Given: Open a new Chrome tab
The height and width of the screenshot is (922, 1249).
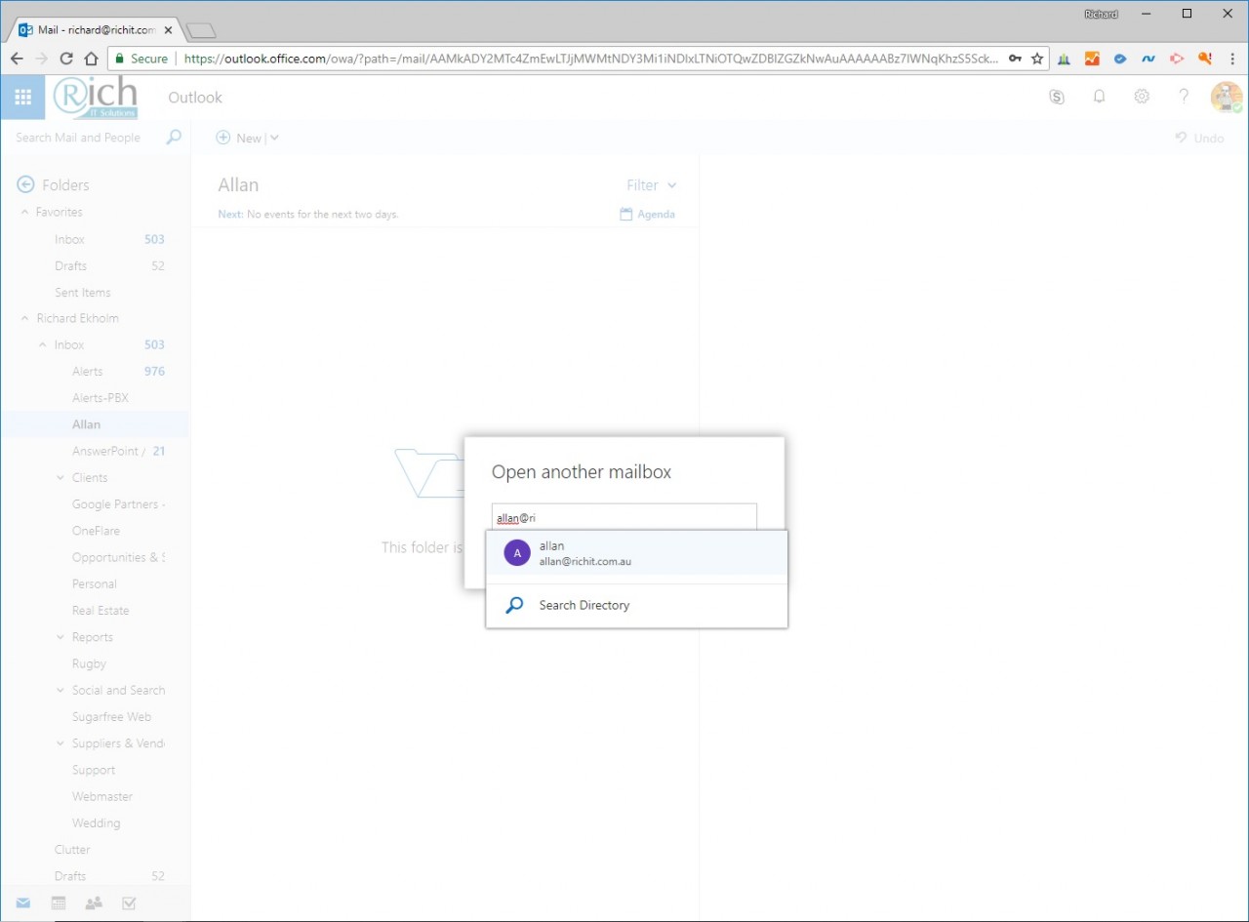Looking at the screenshot, I should (x=200, y=31).
